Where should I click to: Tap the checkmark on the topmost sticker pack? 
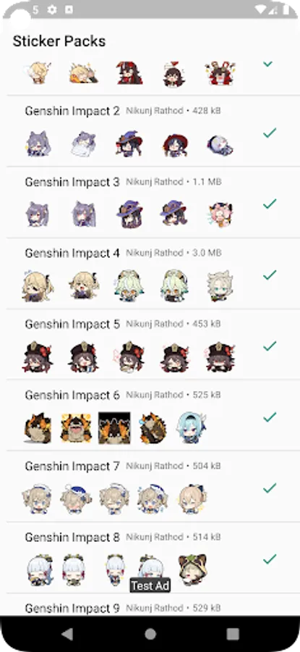(268, 64)
